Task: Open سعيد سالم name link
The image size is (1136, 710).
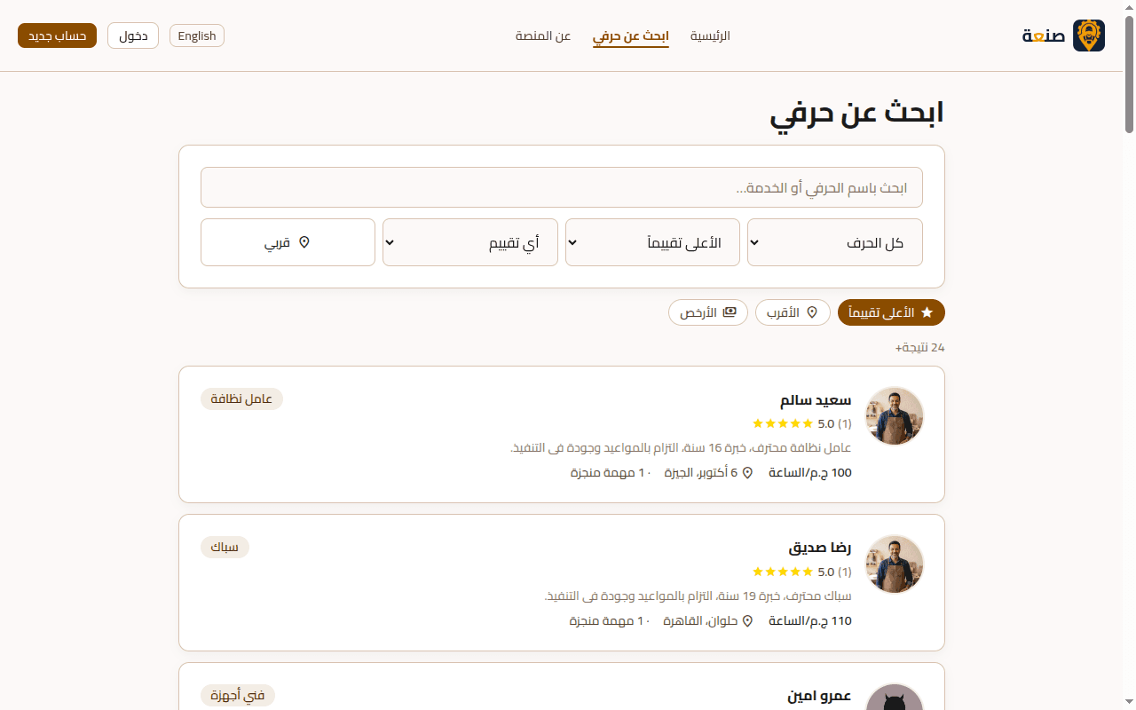Action: tap(816, 400)
